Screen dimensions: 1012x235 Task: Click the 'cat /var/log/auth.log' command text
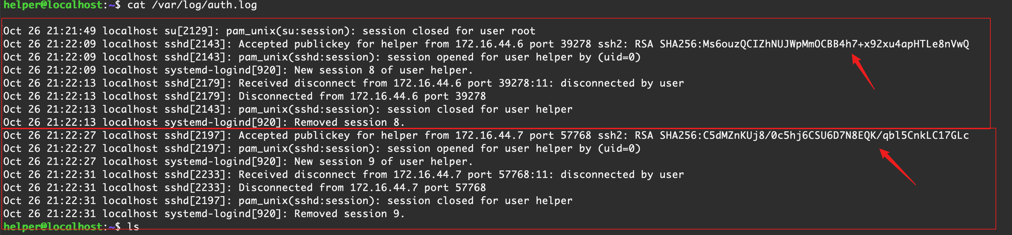(192, 5)
